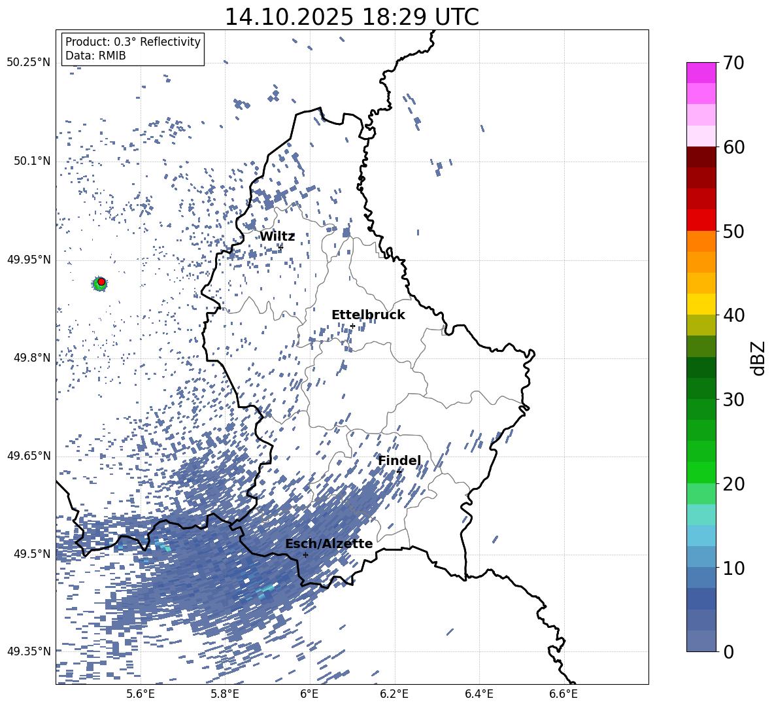Viewport: 774px width, 707px height.
Task: Pick the bright red colorbar swatch above 50
Action: (x=701, y=220)
